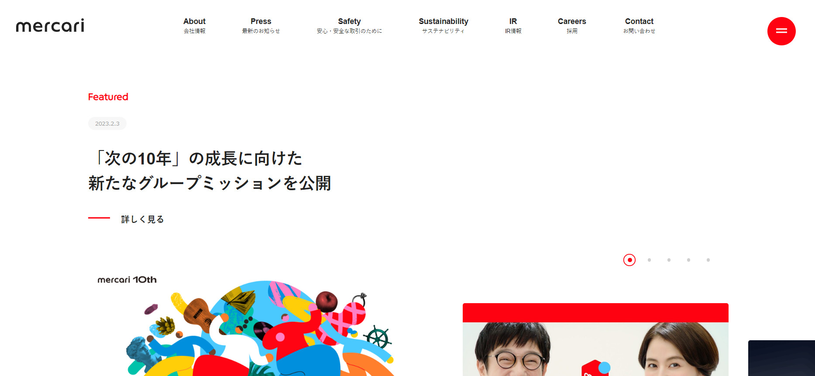Open the IR情報 menu item
This screenshot has height=376, width=815.
pos(513,26)
